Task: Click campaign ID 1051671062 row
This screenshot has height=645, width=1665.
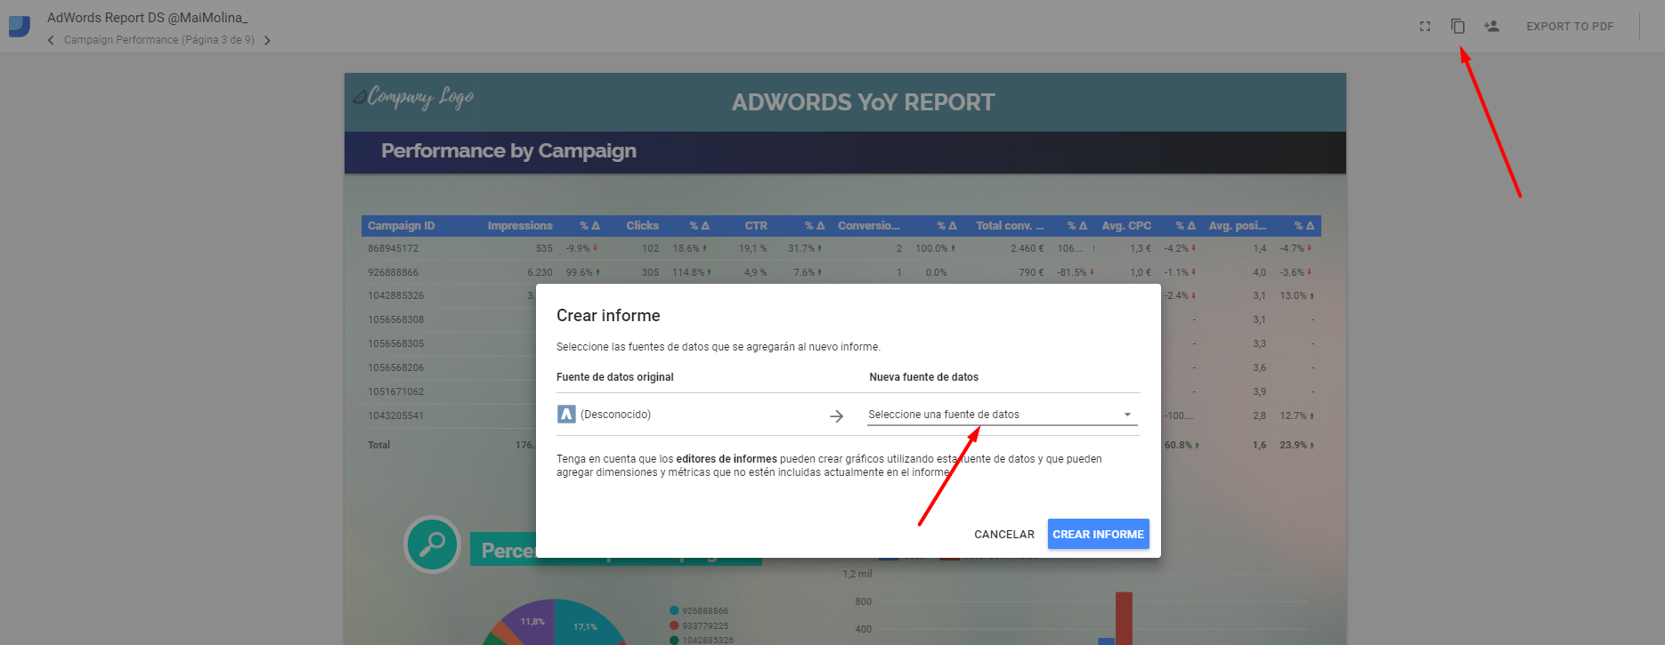Action: (x=396, y=391)
